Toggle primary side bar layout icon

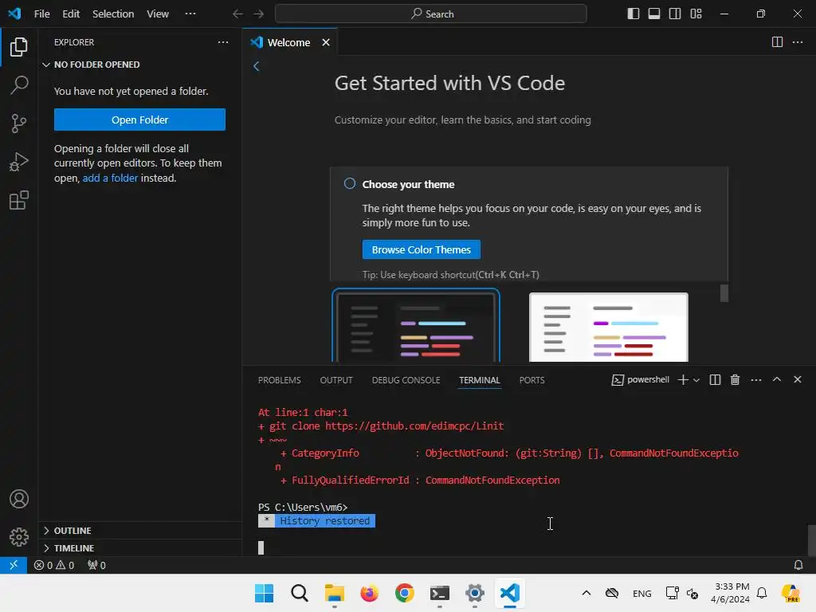pos(634,14)
